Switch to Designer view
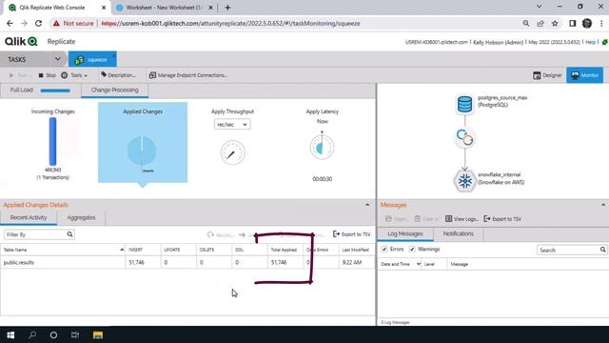 [547, 75]
